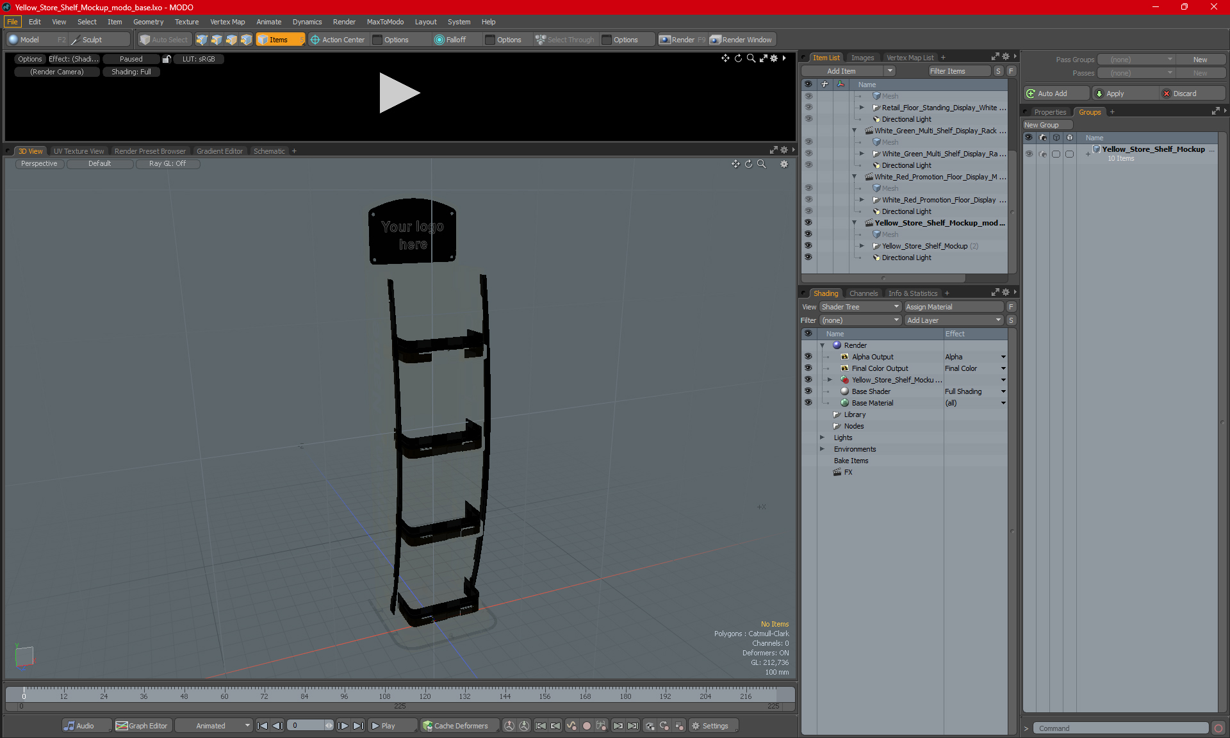
Task: Click Apply button in Groups panel
Action: pos(1124,94)
